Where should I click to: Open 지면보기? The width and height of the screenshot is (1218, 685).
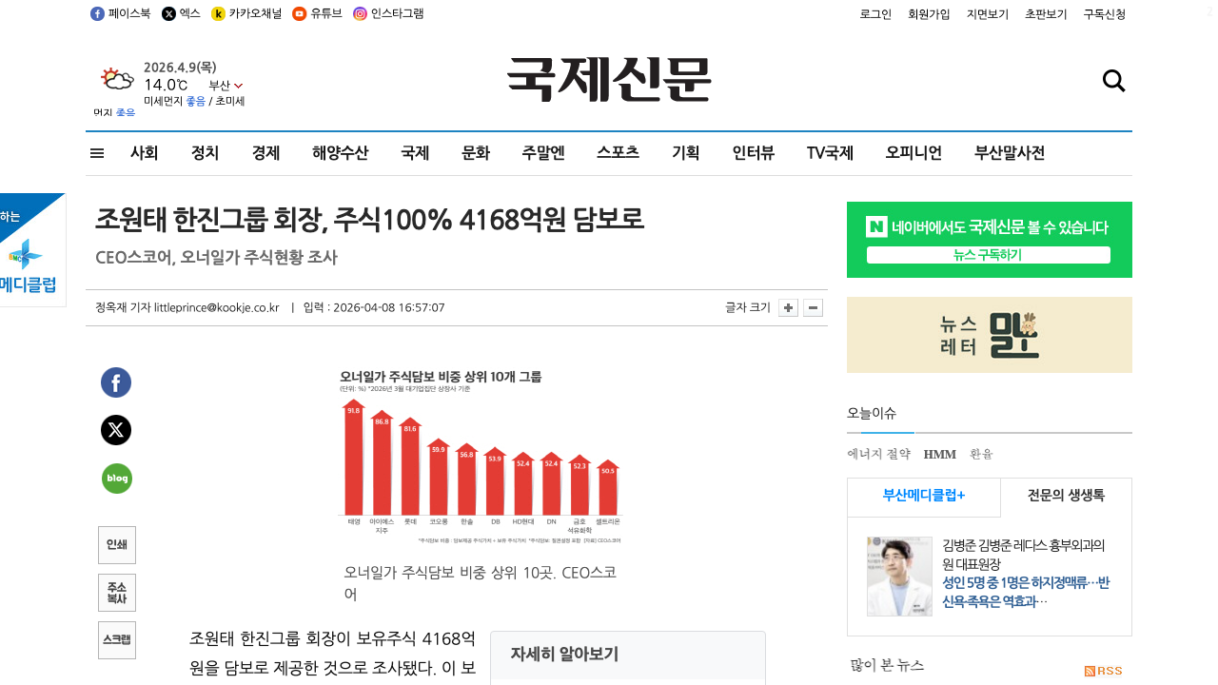(988, 14)
